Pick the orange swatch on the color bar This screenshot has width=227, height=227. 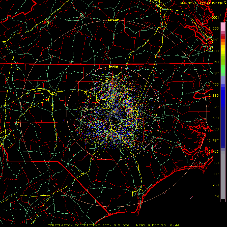tap(223, 44)
